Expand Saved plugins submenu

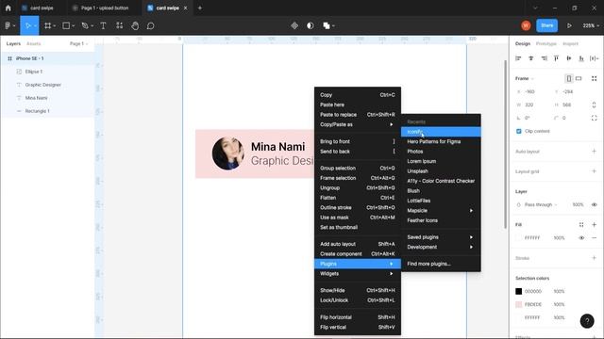(441, 237)
